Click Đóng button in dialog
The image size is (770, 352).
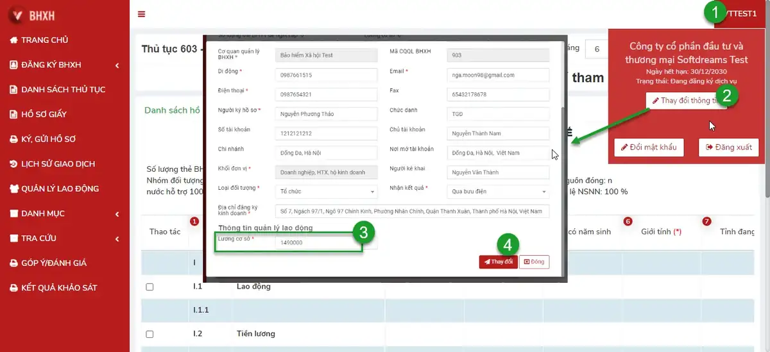(x=534, y=262)
